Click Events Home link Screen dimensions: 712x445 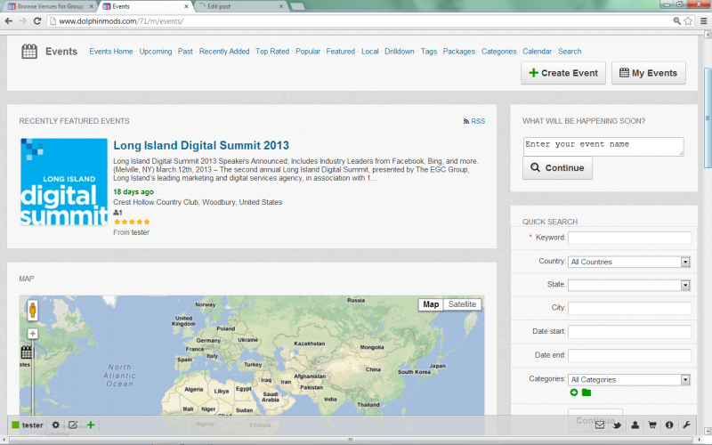(111, 52)
